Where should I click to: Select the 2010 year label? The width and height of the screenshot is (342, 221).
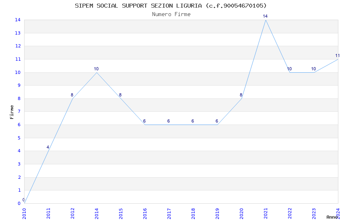tap(24, 213)
